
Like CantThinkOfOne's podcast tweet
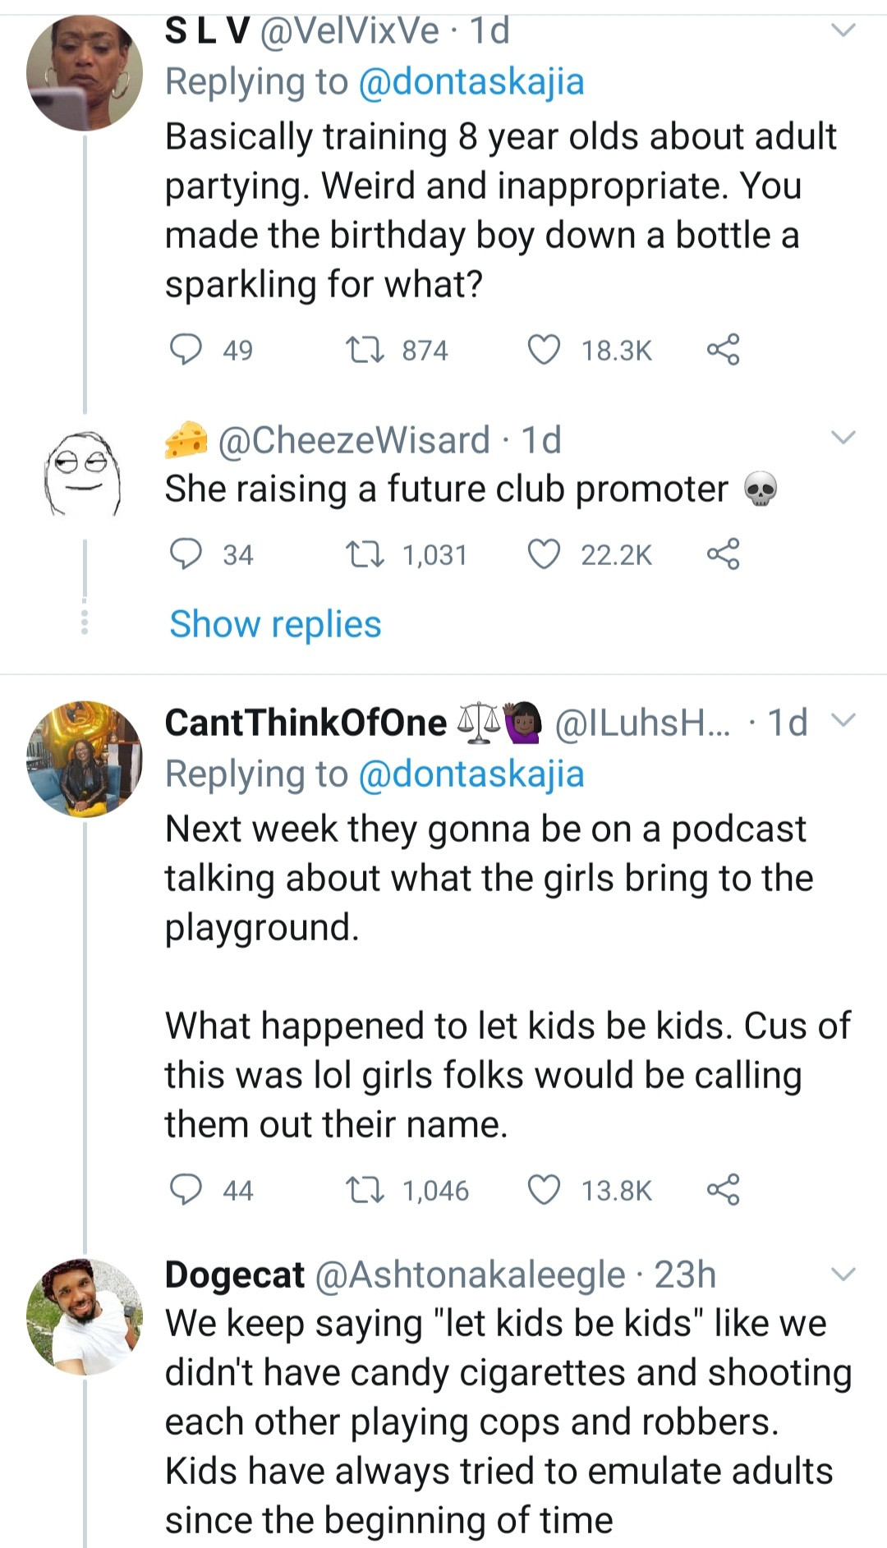tap(543, 1190)
